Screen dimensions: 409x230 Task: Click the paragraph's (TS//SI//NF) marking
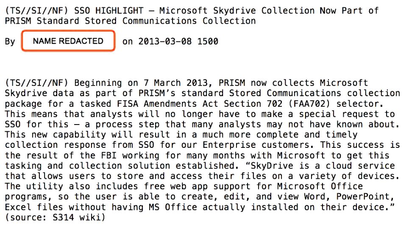click(x=37, y=83)
